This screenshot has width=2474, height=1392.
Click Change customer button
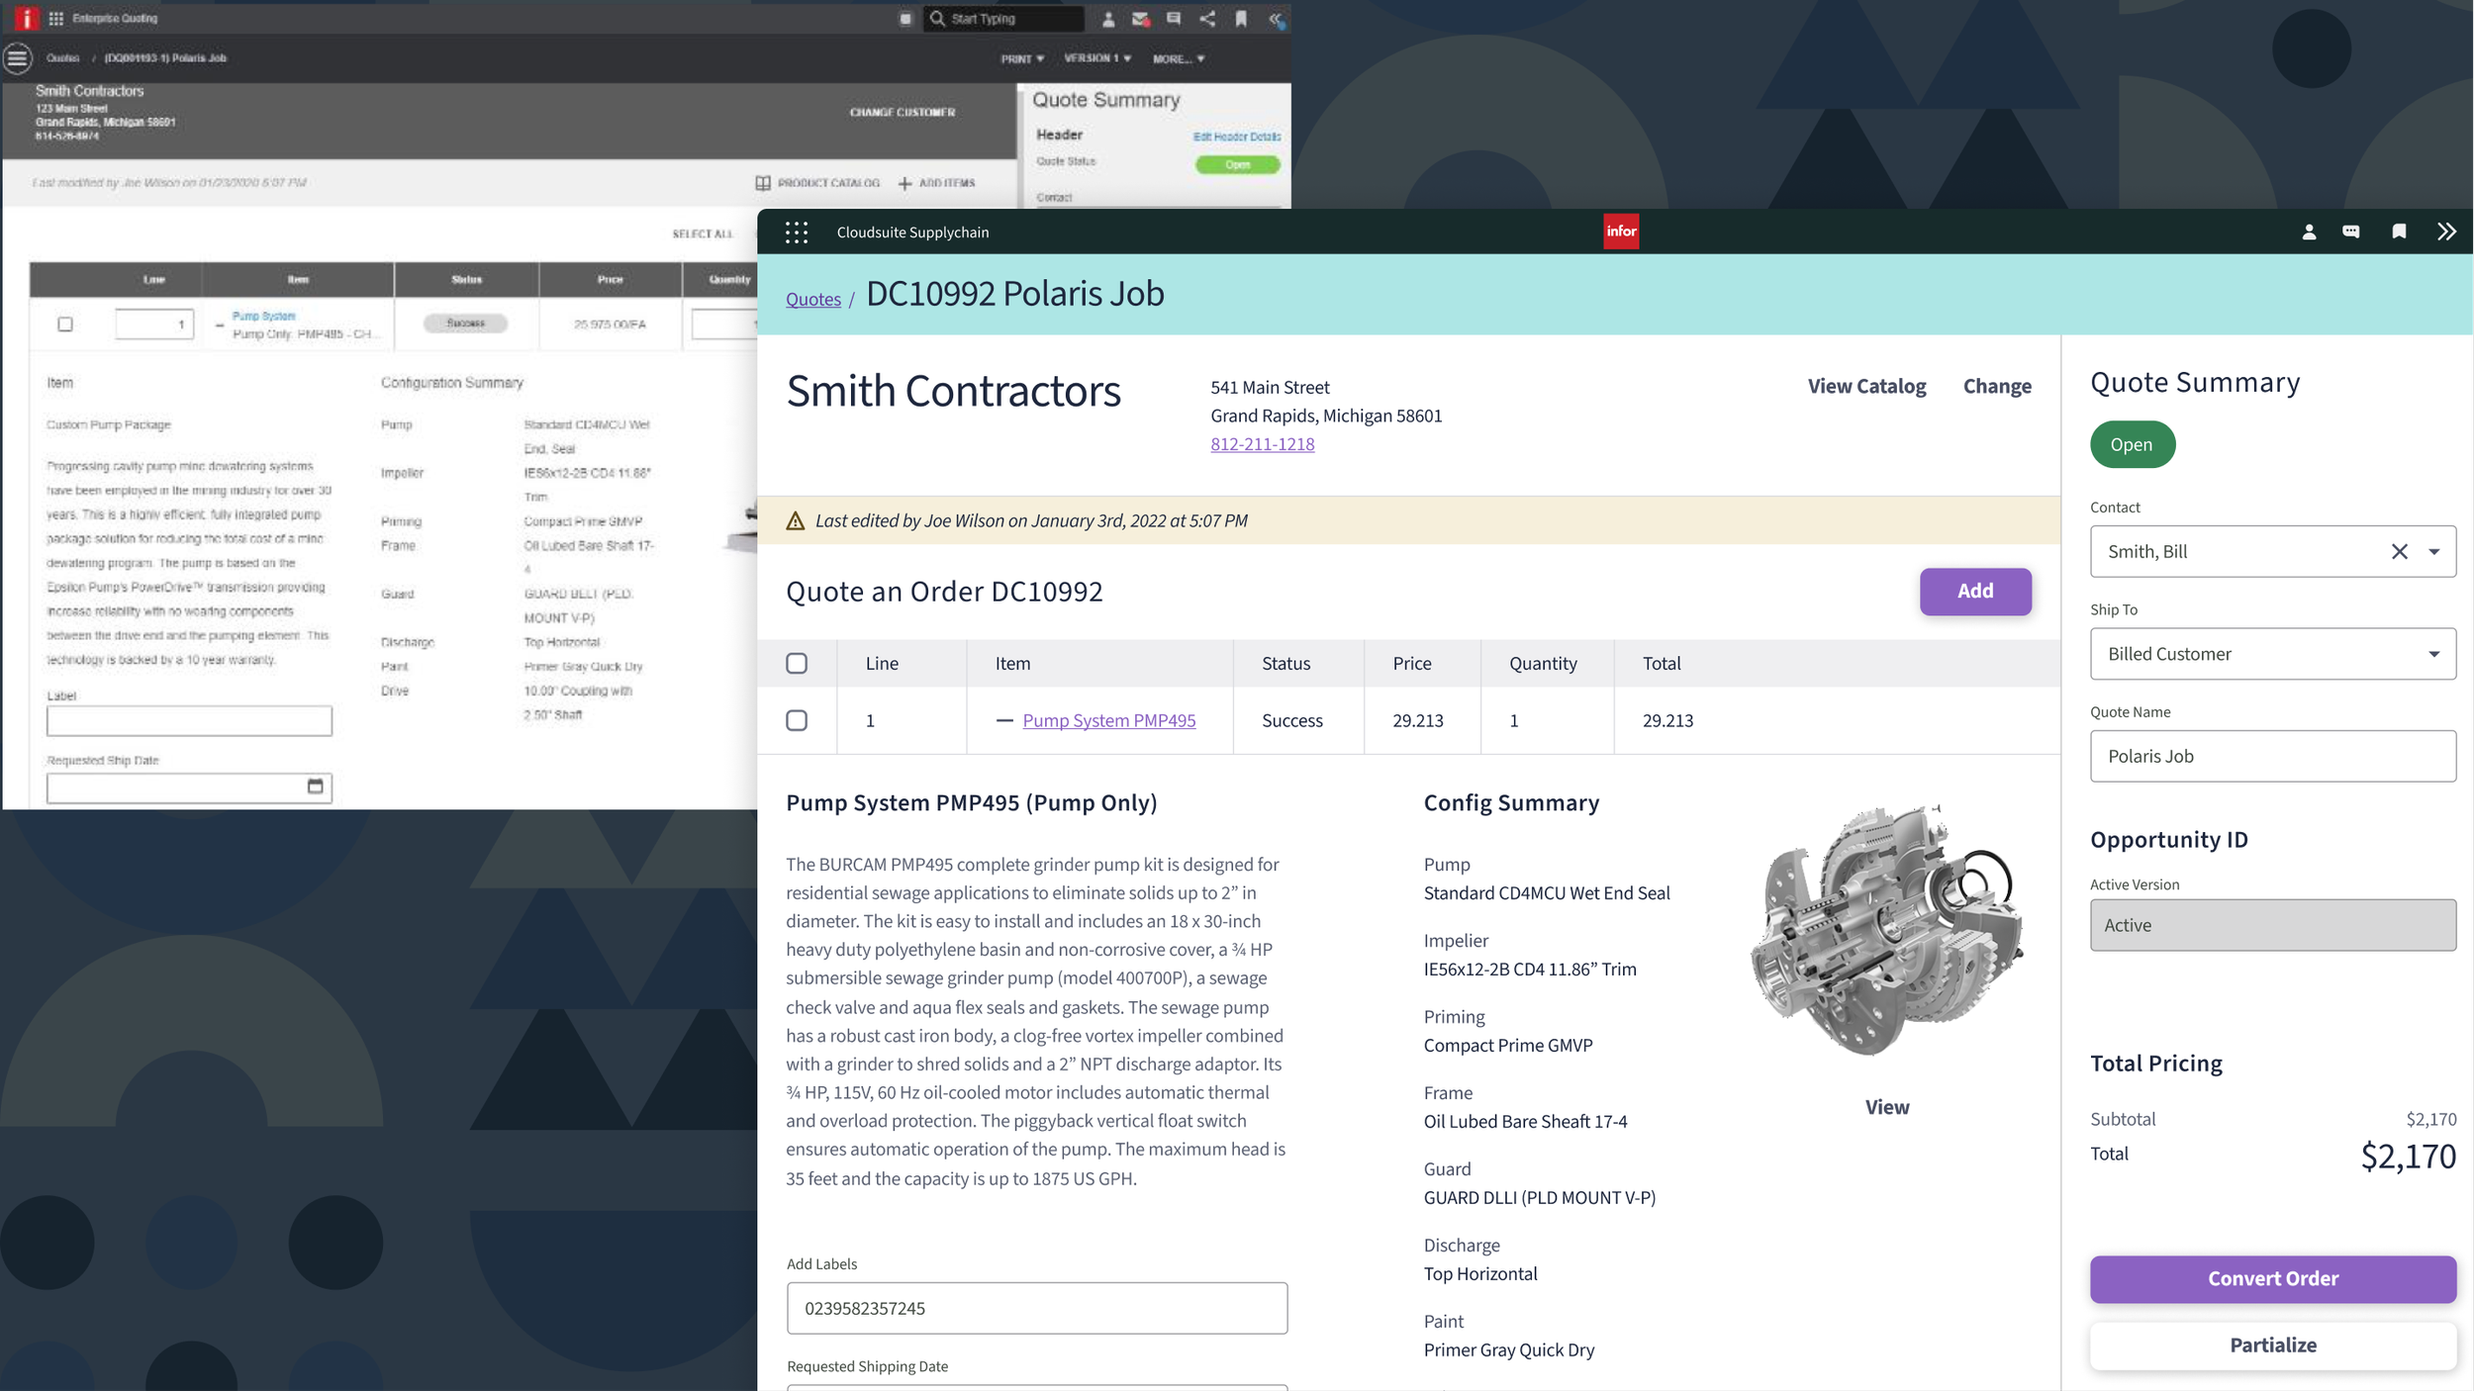(x=1997, y=386)
